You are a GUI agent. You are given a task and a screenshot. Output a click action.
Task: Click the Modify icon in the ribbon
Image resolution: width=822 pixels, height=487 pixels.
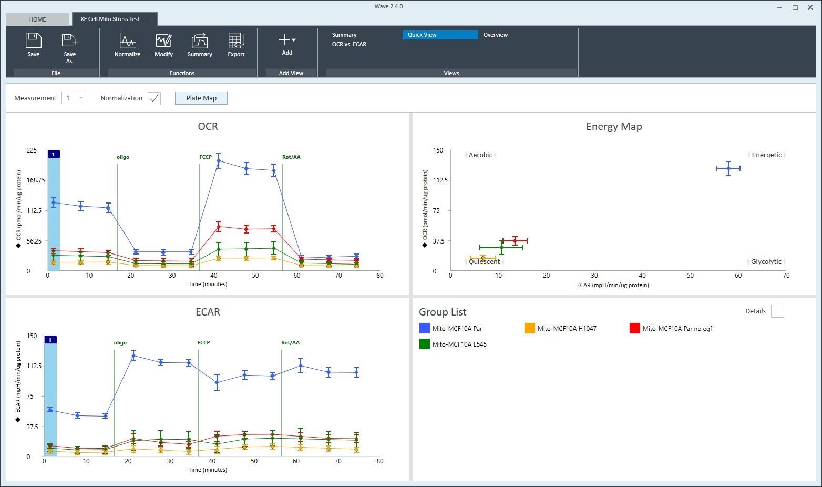pos(163,41)
